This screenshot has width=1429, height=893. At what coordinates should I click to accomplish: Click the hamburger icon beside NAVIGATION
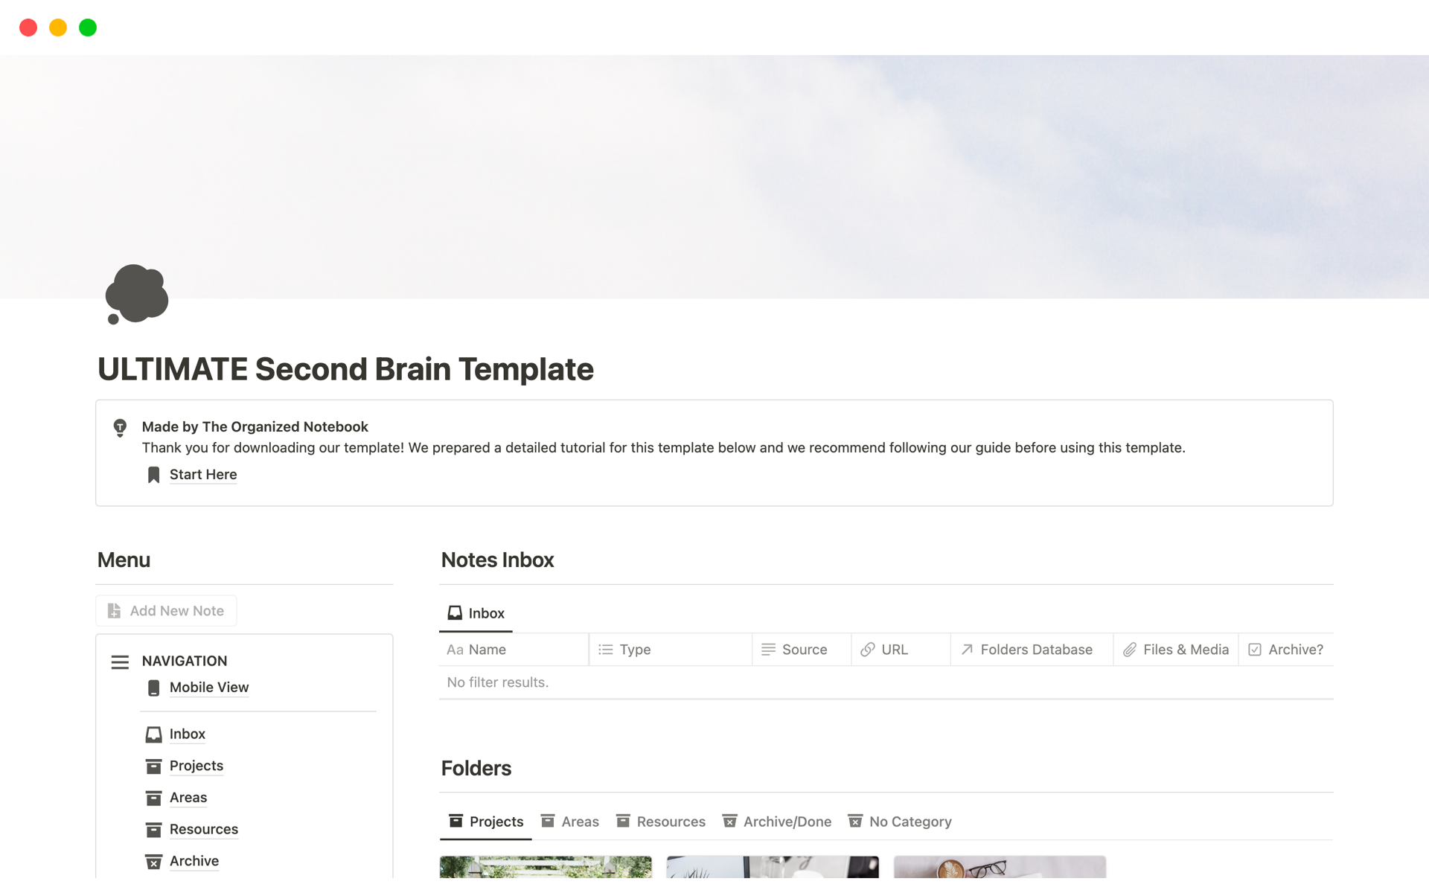[120, 662]
